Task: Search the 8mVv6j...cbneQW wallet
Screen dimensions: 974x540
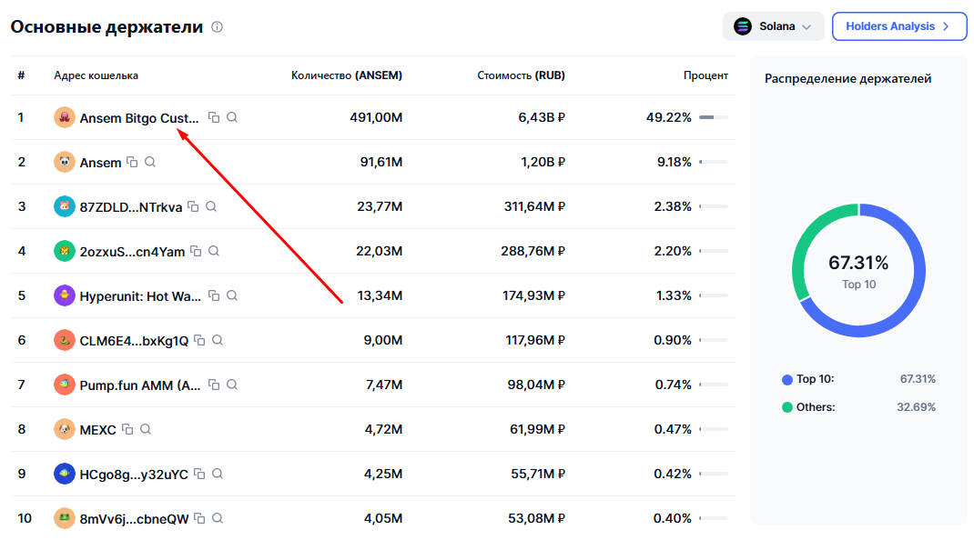Action: (x=218, y=518)
